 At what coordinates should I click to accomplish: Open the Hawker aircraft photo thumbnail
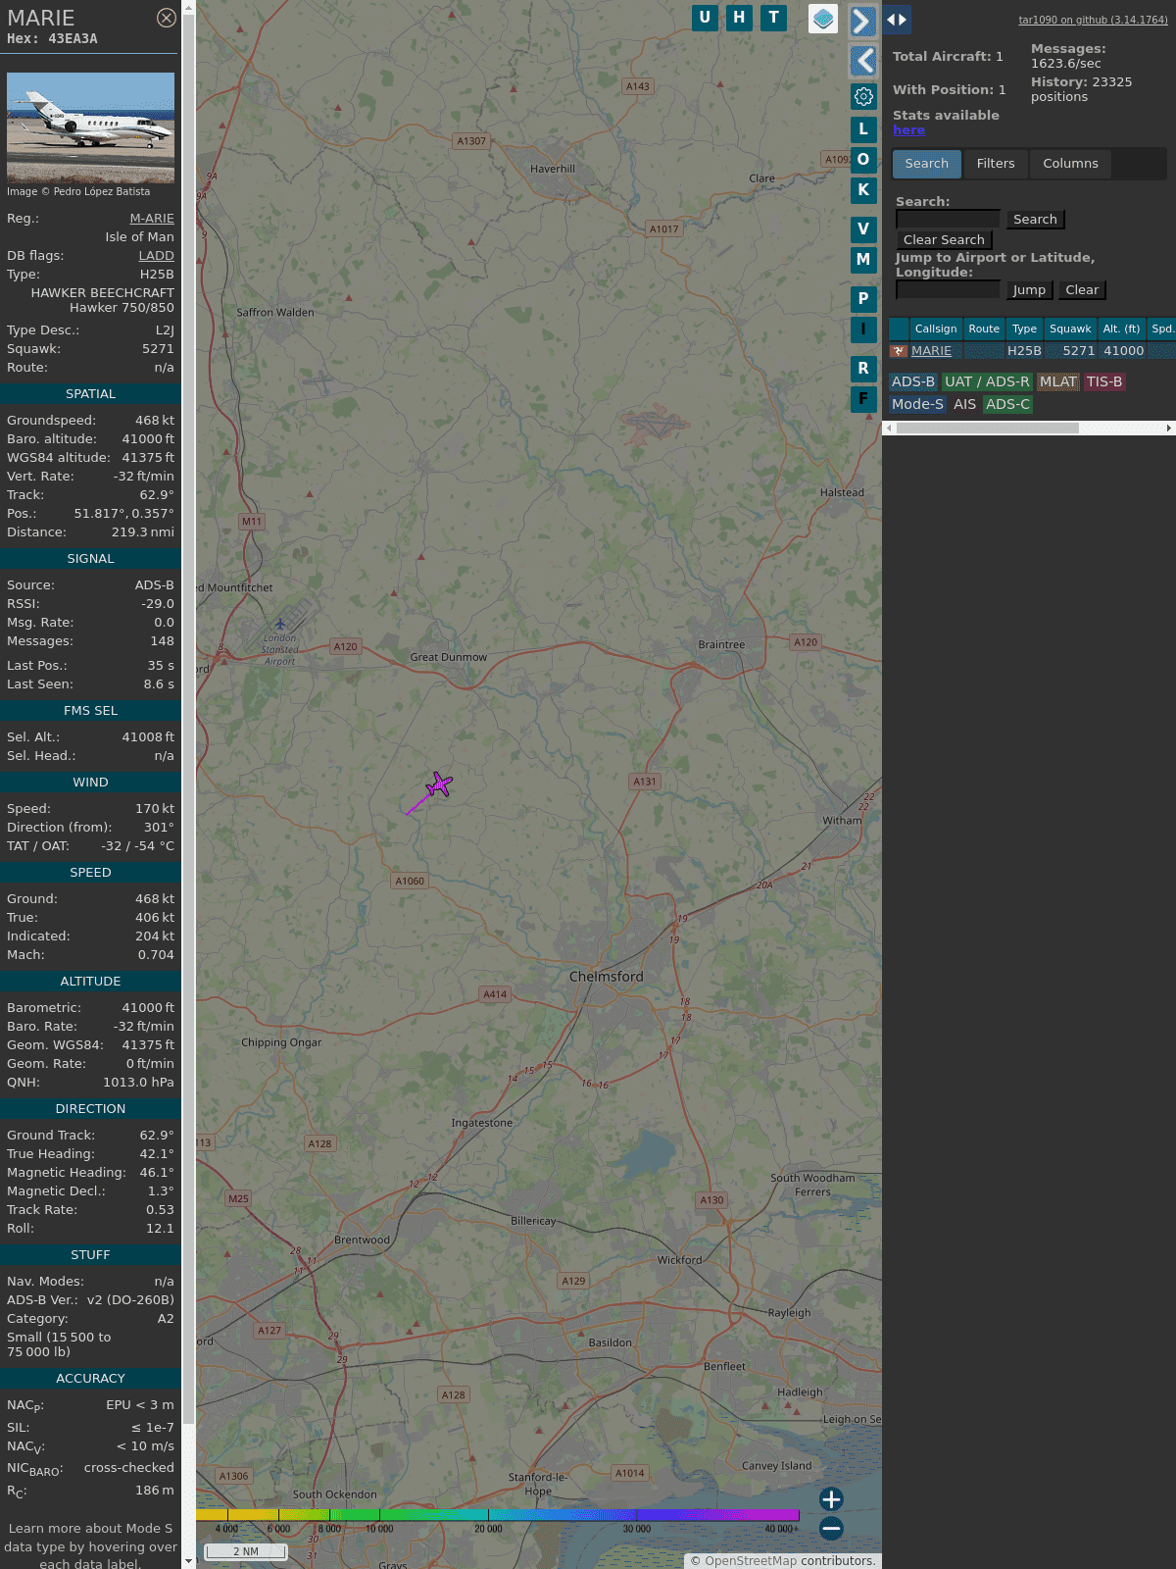click(x=90, y=127)
